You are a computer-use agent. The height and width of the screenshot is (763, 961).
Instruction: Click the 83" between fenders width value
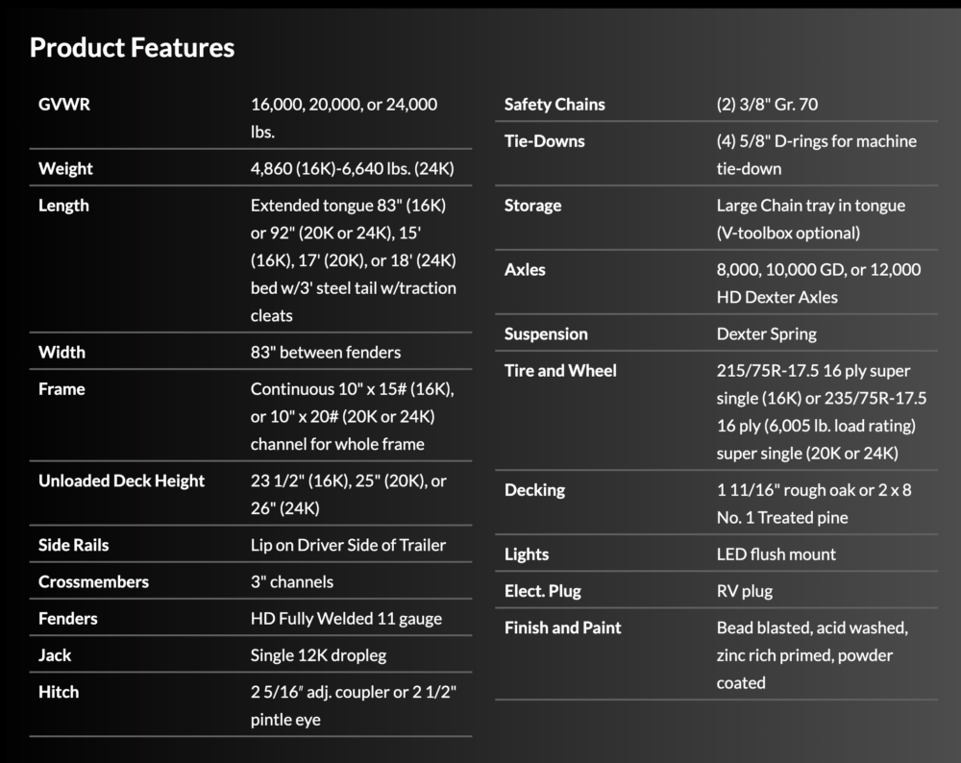pyautogui.click(x=326, y=352)
